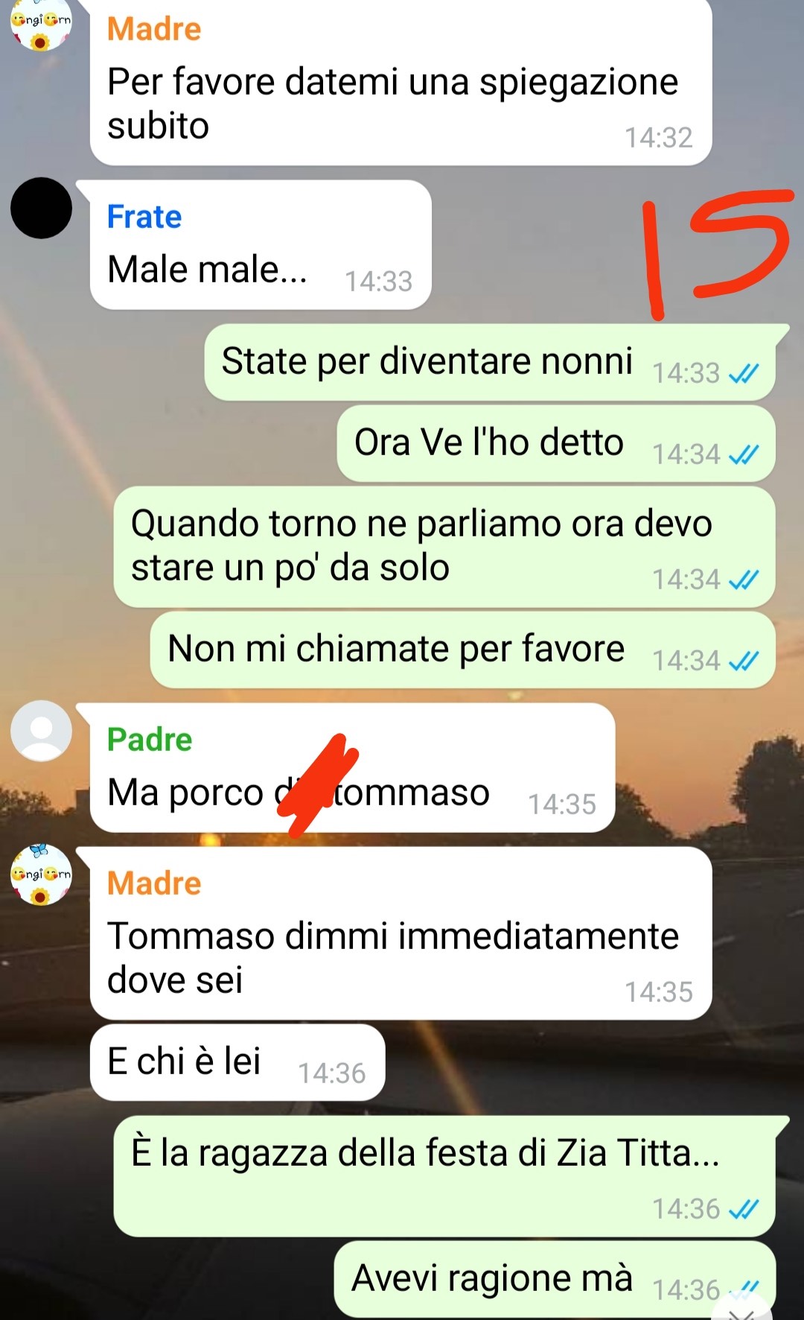The width and height of the screenshot is (804, 1320).
Task: Open Frate's black profile avatar
Action: pos(41,208)
